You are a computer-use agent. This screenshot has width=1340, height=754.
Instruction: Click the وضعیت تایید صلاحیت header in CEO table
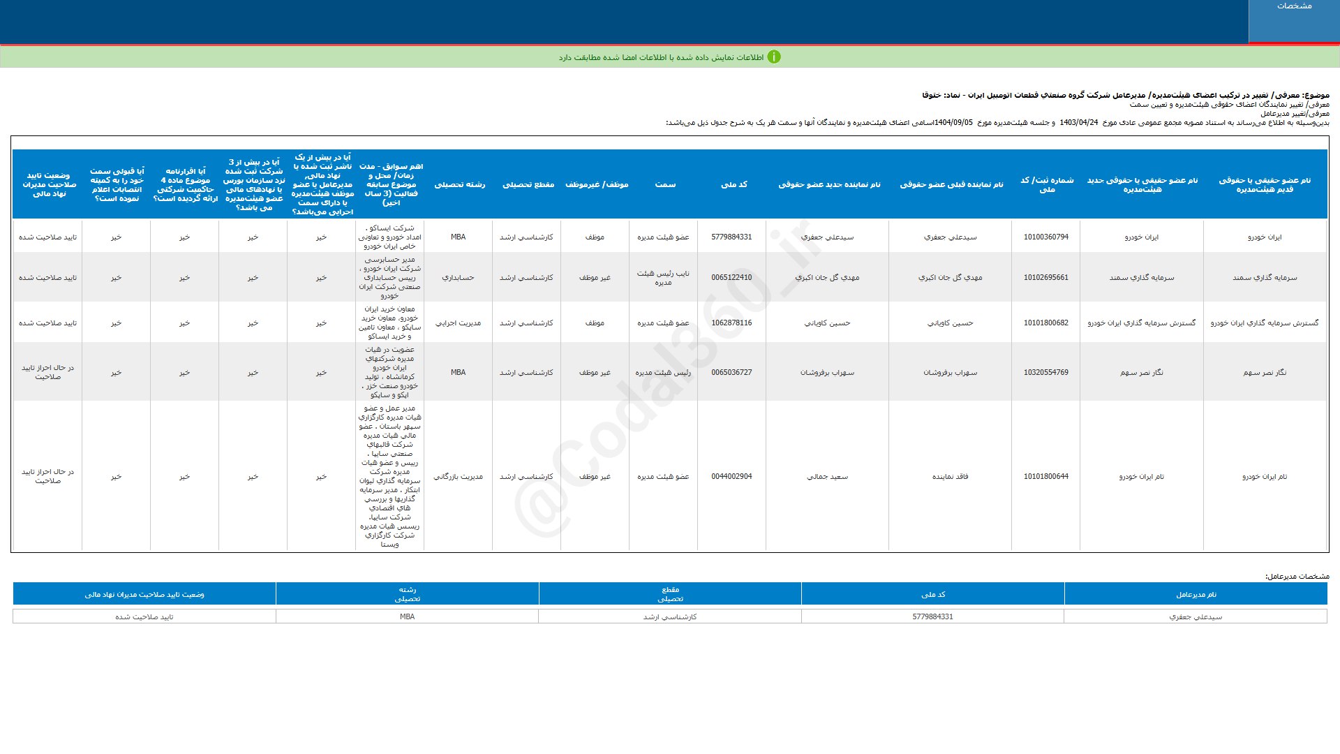coord(144,595)
